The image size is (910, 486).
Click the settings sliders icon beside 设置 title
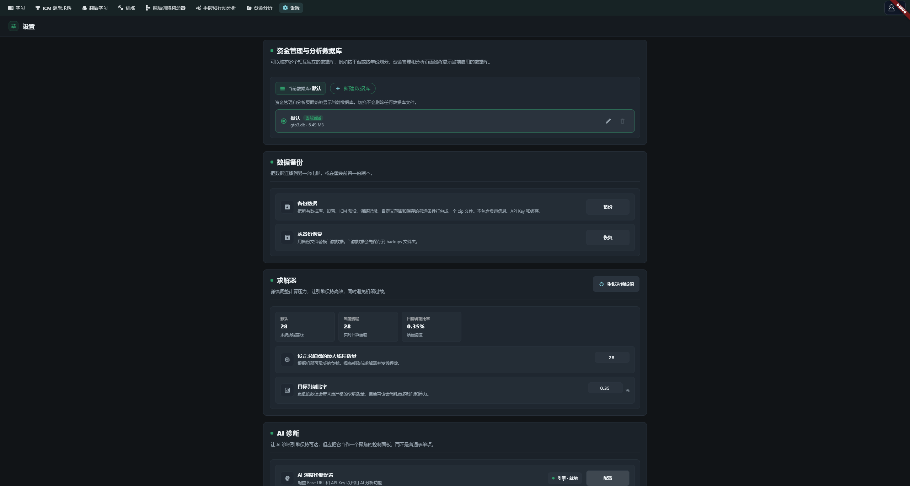[x=14, y=26]
